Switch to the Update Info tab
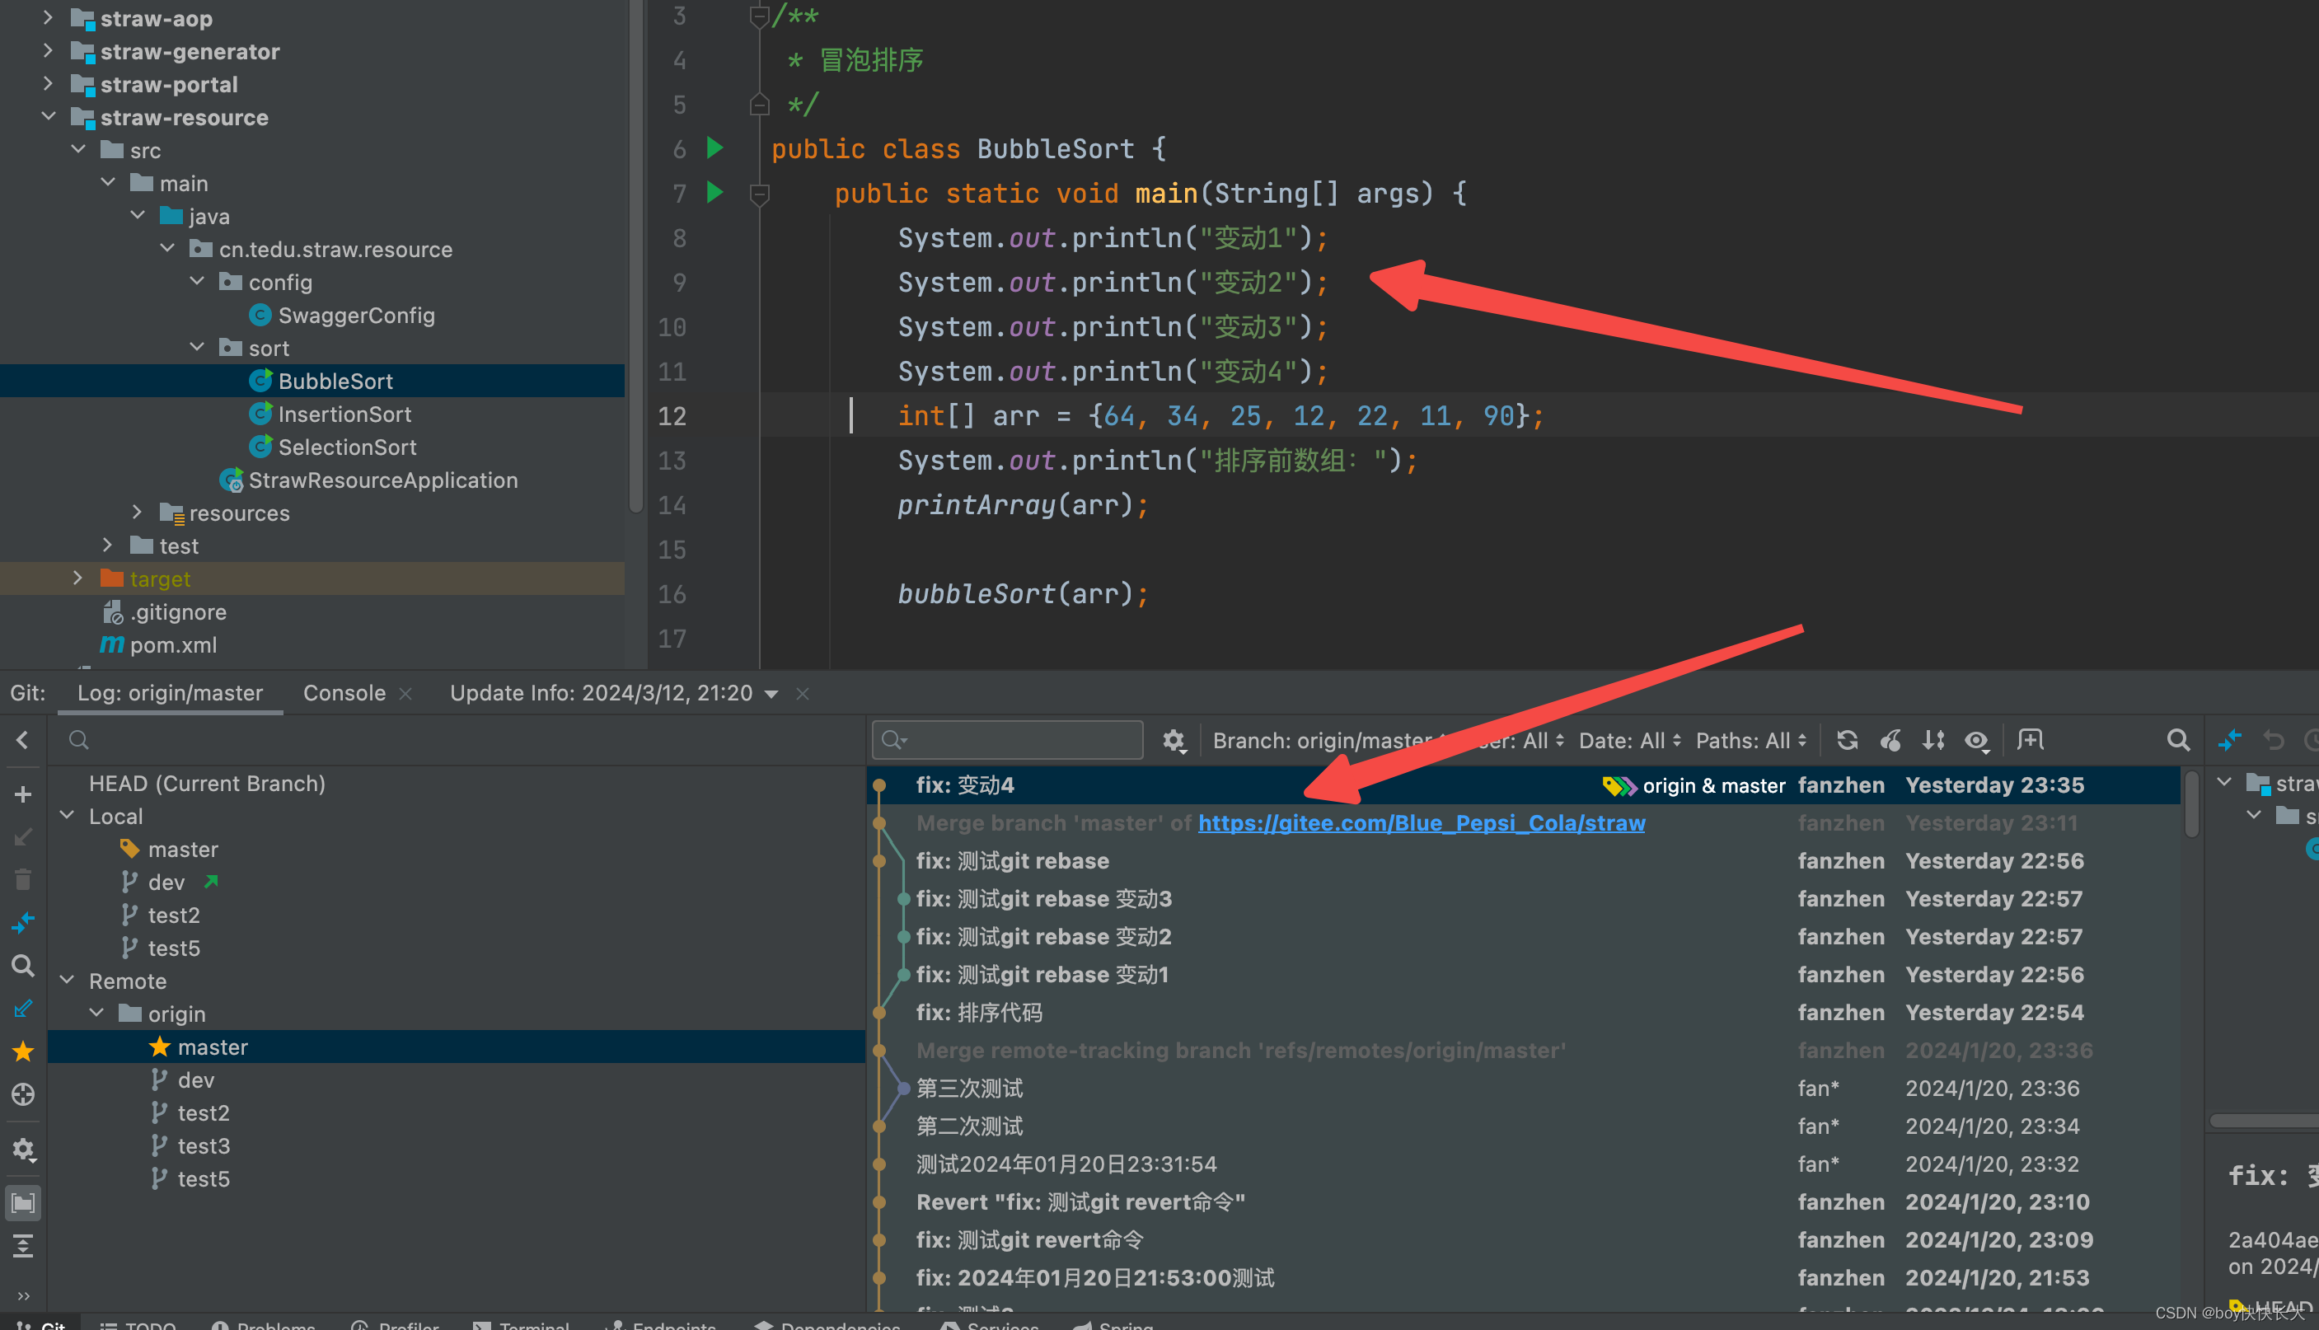2319x1330 pixels. pos(601,692)
